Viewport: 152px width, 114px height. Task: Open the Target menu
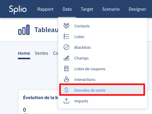click(87, 9)
